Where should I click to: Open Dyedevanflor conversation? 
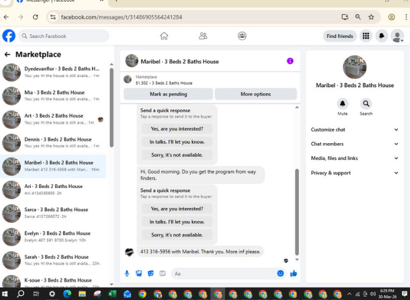tap(53, 72)
